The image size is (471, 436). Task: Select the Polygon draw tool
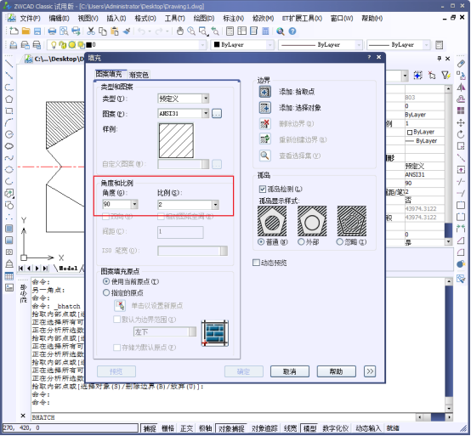point(9,99)
